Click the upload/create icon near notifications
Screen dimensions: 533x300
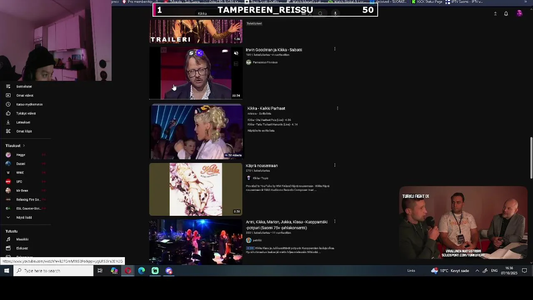pyautogui.click(x=495, y=14)
